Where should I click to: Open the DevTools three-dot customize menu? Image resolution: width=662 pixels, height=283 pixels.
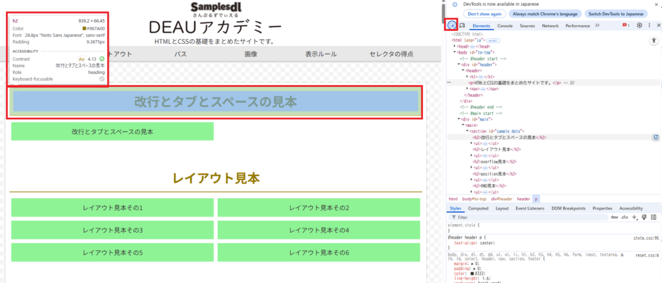click(x=649, y=25)
